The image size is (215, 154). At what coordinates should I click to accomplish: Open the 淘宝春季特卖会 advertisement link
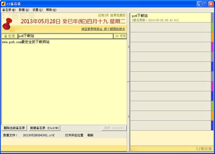[x=103, y=29]
